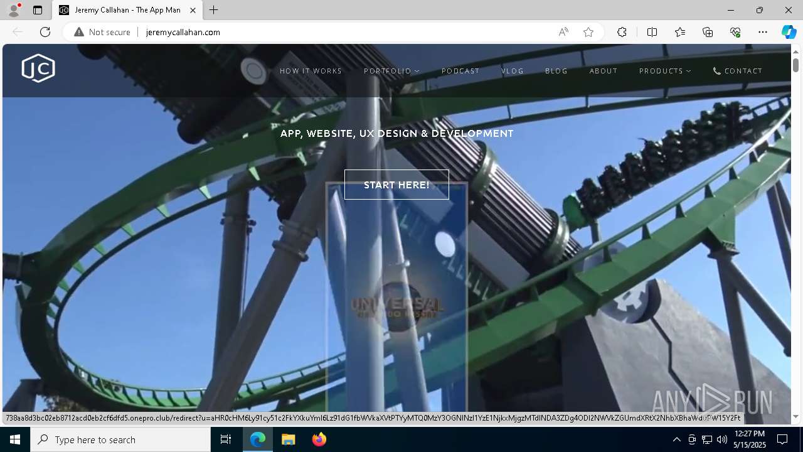Image resolution: width=803 pixels, height=452 pixels.
Task: Open the Collections icon
Action: click(708, 32)
